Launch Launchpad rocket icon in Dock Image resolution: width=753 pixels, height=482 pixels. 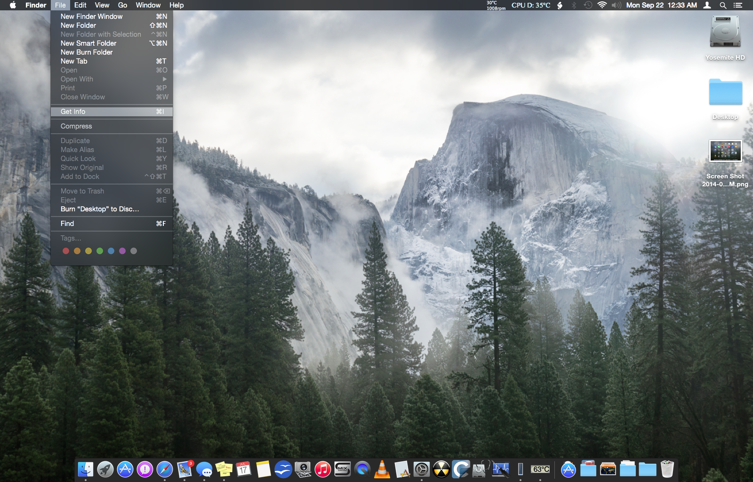tap(105, 469)
